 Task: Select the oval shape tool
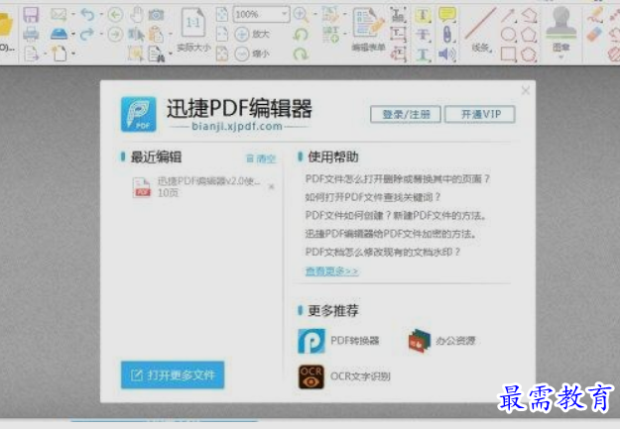click(509, 35)
